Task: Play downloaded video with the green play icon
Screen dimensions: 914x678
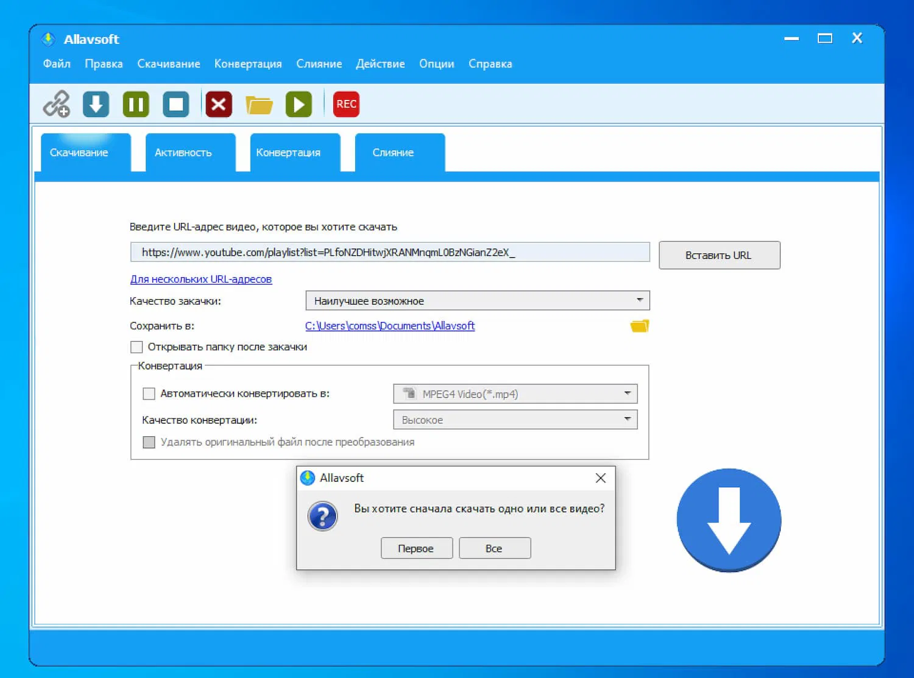Action: (299, 104)
